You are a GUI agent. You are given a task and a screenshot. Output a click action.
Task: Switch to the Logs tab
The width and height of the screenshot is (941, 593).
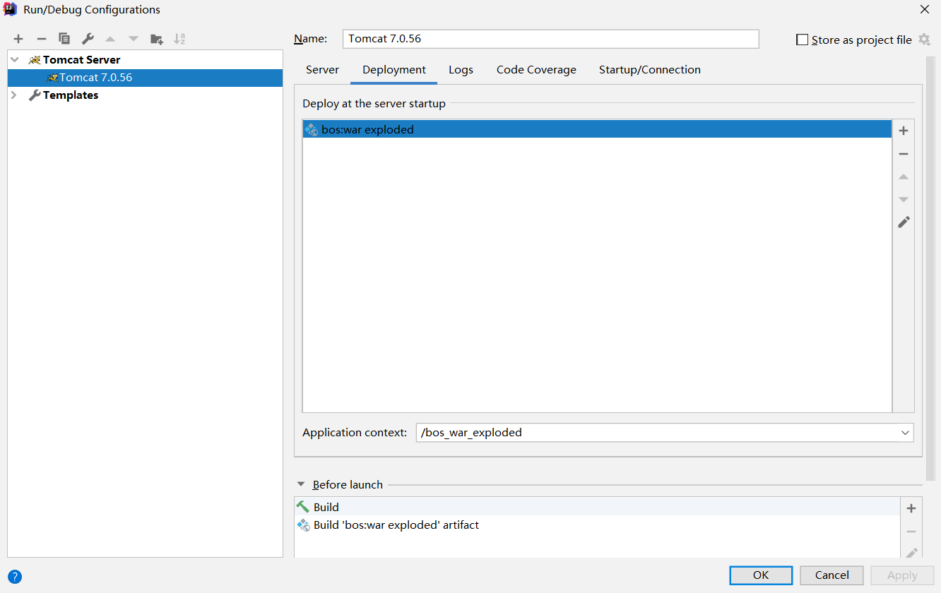[x=461, y=70]
